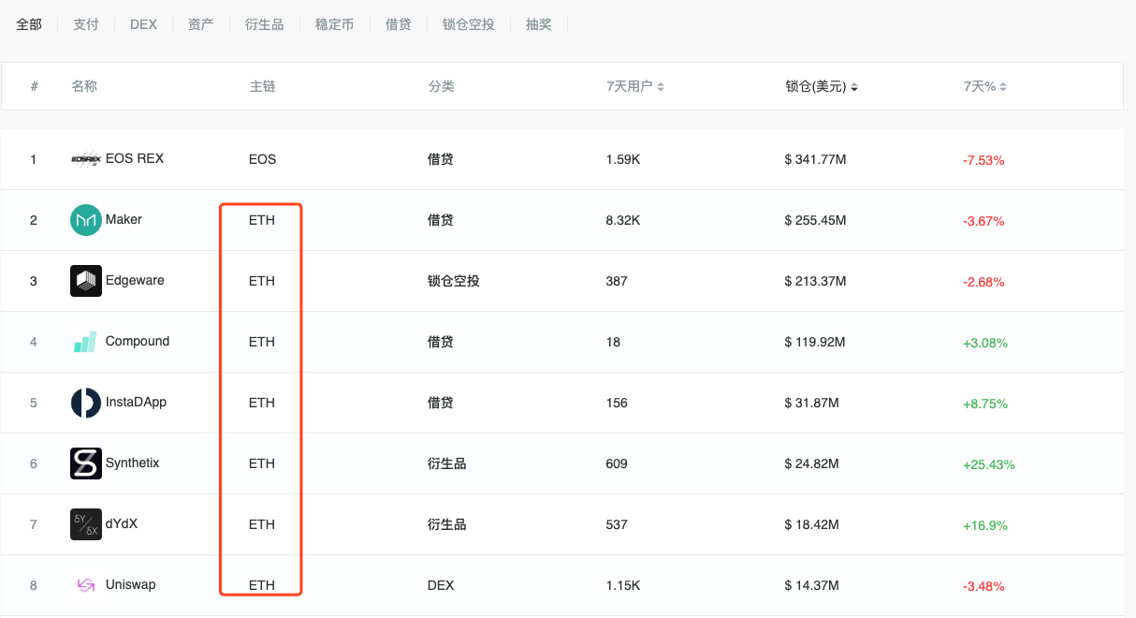Click the 主链 column header
Screen dimensions: 1136x618
[x=263, y=86]
